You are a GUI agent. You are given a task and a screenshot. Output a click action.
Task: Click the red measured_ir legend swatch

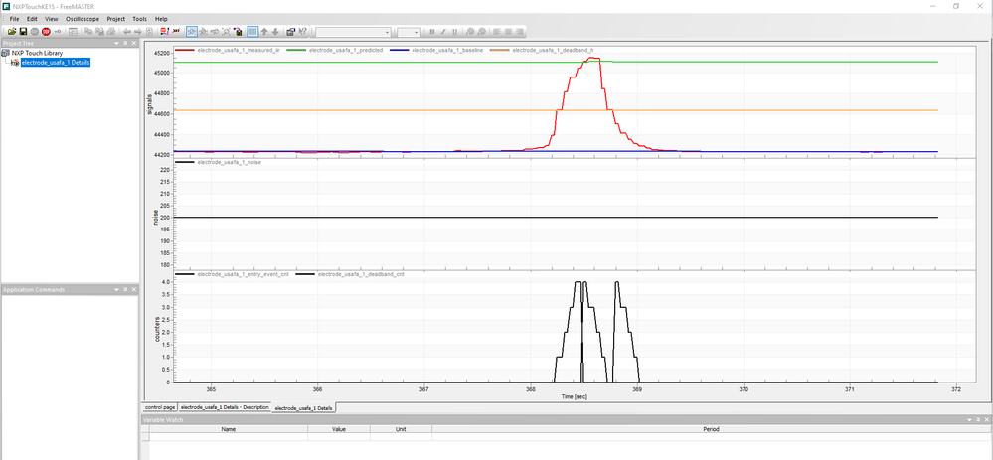pos(186,50)
